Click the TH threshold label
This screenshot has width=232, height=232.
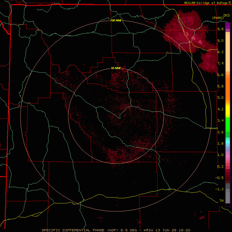click(221, 201)
